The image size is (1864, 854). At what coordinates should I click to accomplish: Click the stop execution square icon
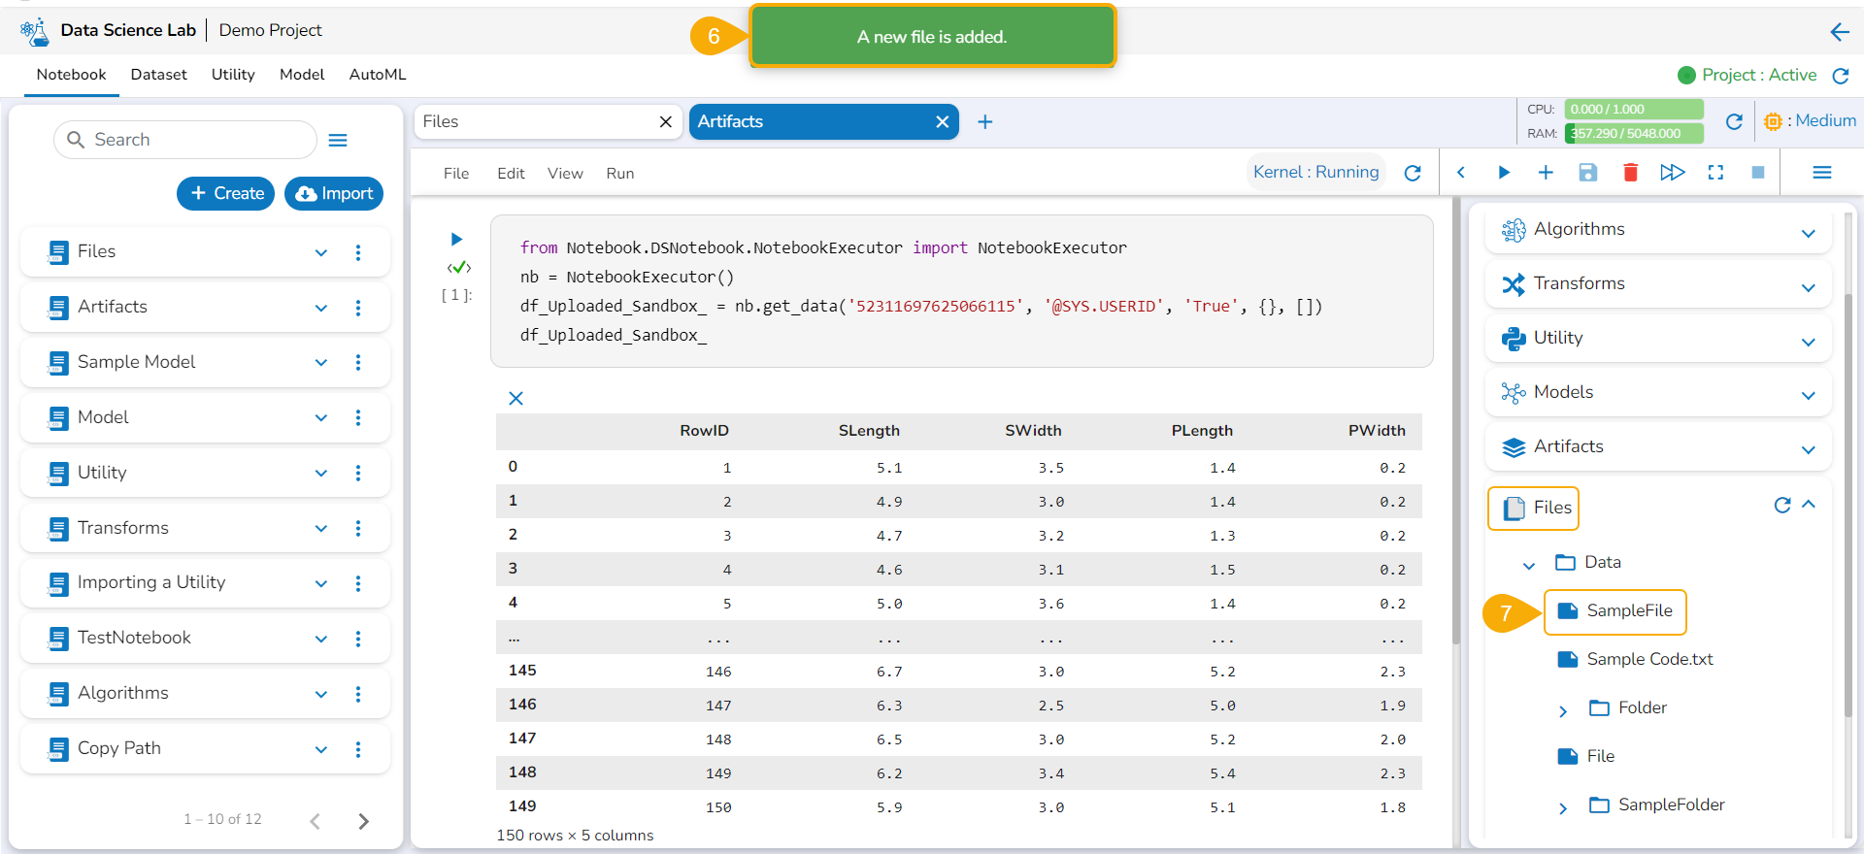point(1757,173)
